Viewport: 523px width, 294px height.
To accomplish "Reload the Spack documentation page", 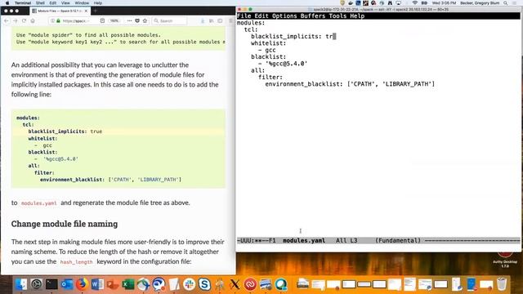I will point(24,20).
